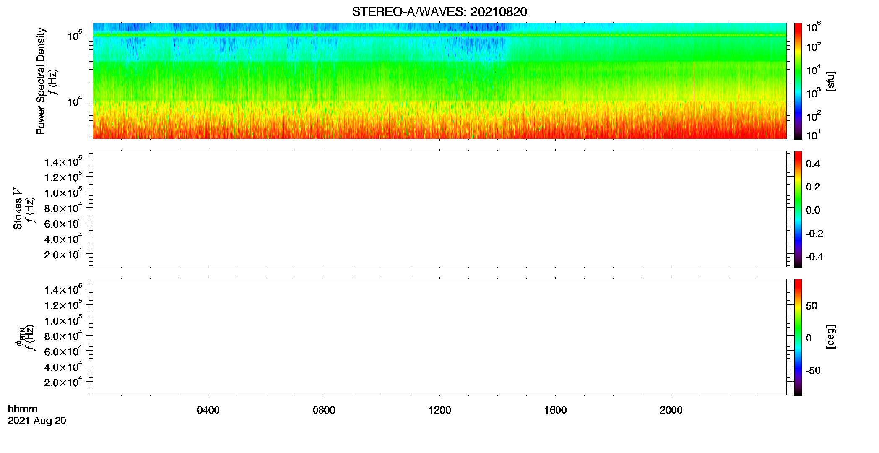Click the 1.4×10^5 tick in Stokes panel
The height and width of the screenshot is (453, 879).
point(64,161)
